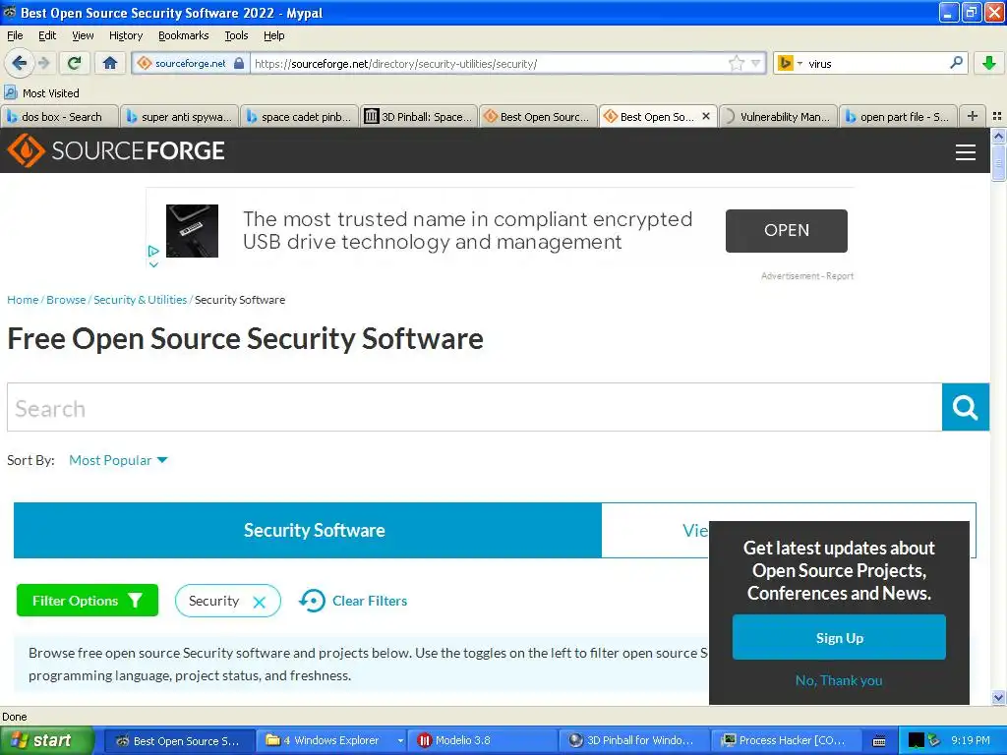Follow the Home breadcrumb link

click(x=23, y=300)
